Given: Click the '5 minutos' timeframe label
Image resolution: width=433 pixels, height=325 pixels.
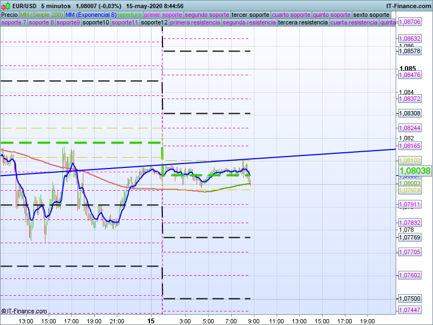Looking at the screenshot, I should pos(56,6).
